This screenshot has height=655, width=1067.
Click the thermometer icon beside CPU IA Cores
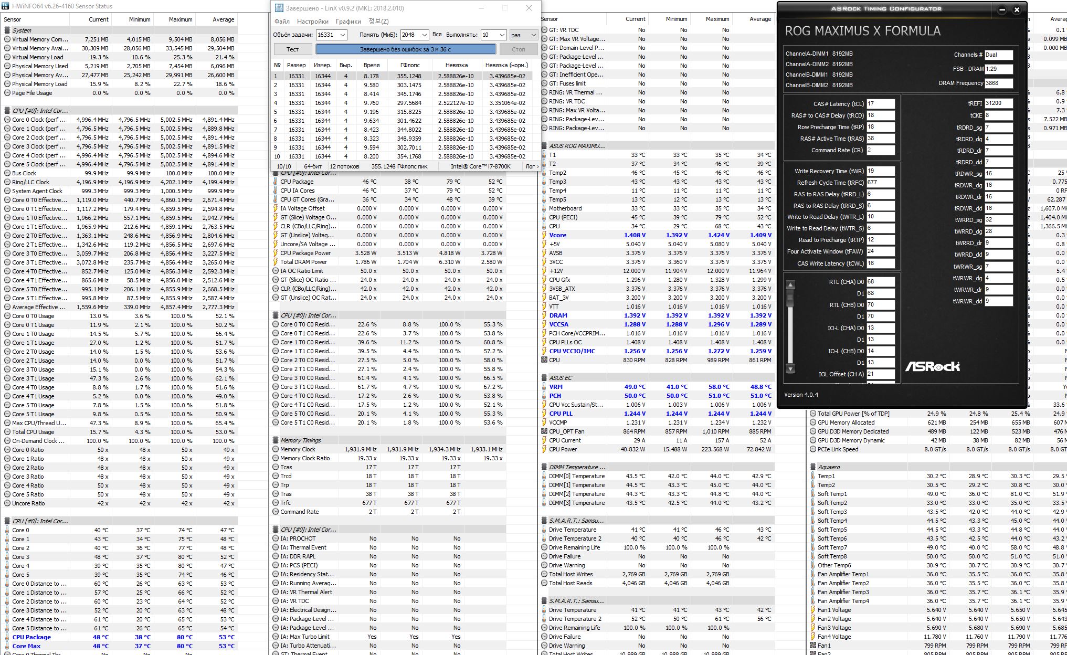[x=276, y=191]
